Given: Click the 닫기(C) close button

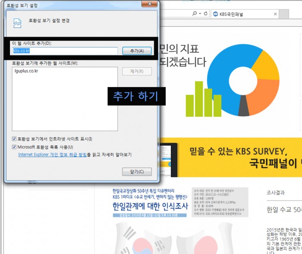Looking at the screenshot, I should click(137, 172).
